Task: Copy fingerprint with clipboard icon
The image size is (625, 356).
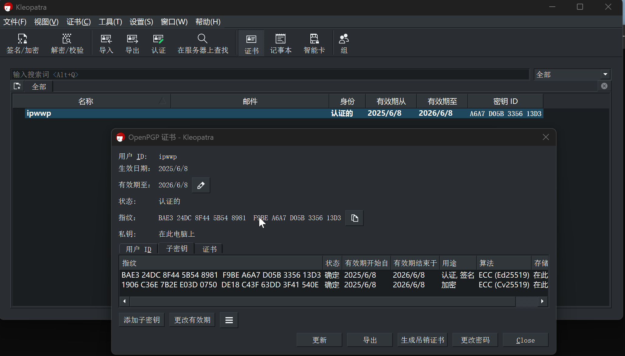Action: click(354, 218)
